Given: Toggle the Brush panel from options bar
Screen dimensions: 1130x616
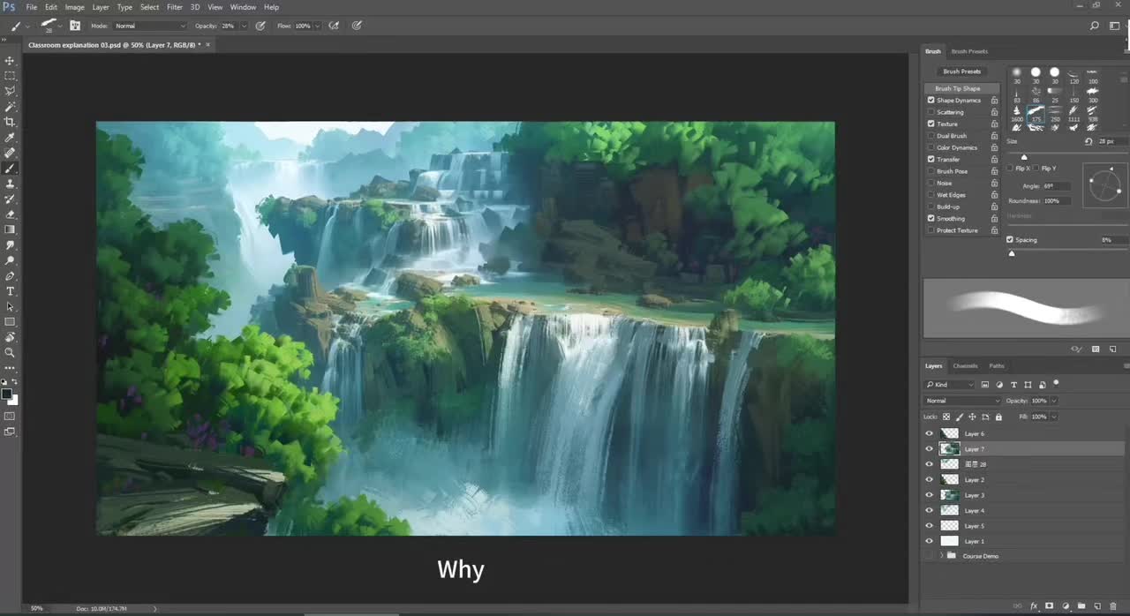Looking at the screenshot, I should pyautogui.click(x=75, y=26).
